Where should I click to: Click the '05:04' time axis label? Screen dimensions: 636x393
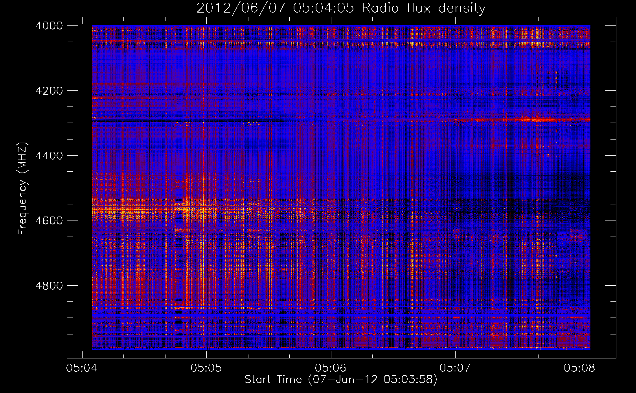point(82,368)
